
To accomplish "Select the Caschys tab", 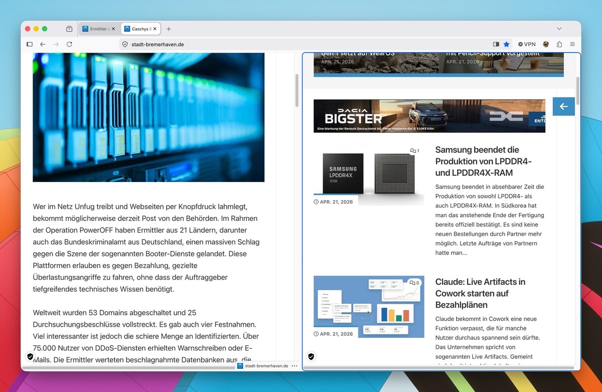I will 139,29.
